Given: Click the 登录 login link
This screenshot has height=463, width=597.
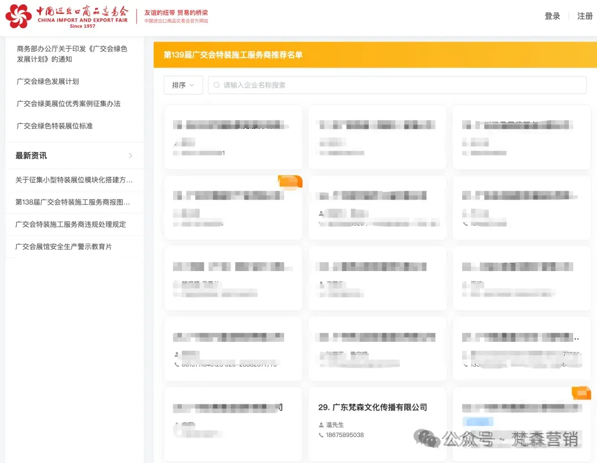Looking at the screenshot, I should click(552, 17).
